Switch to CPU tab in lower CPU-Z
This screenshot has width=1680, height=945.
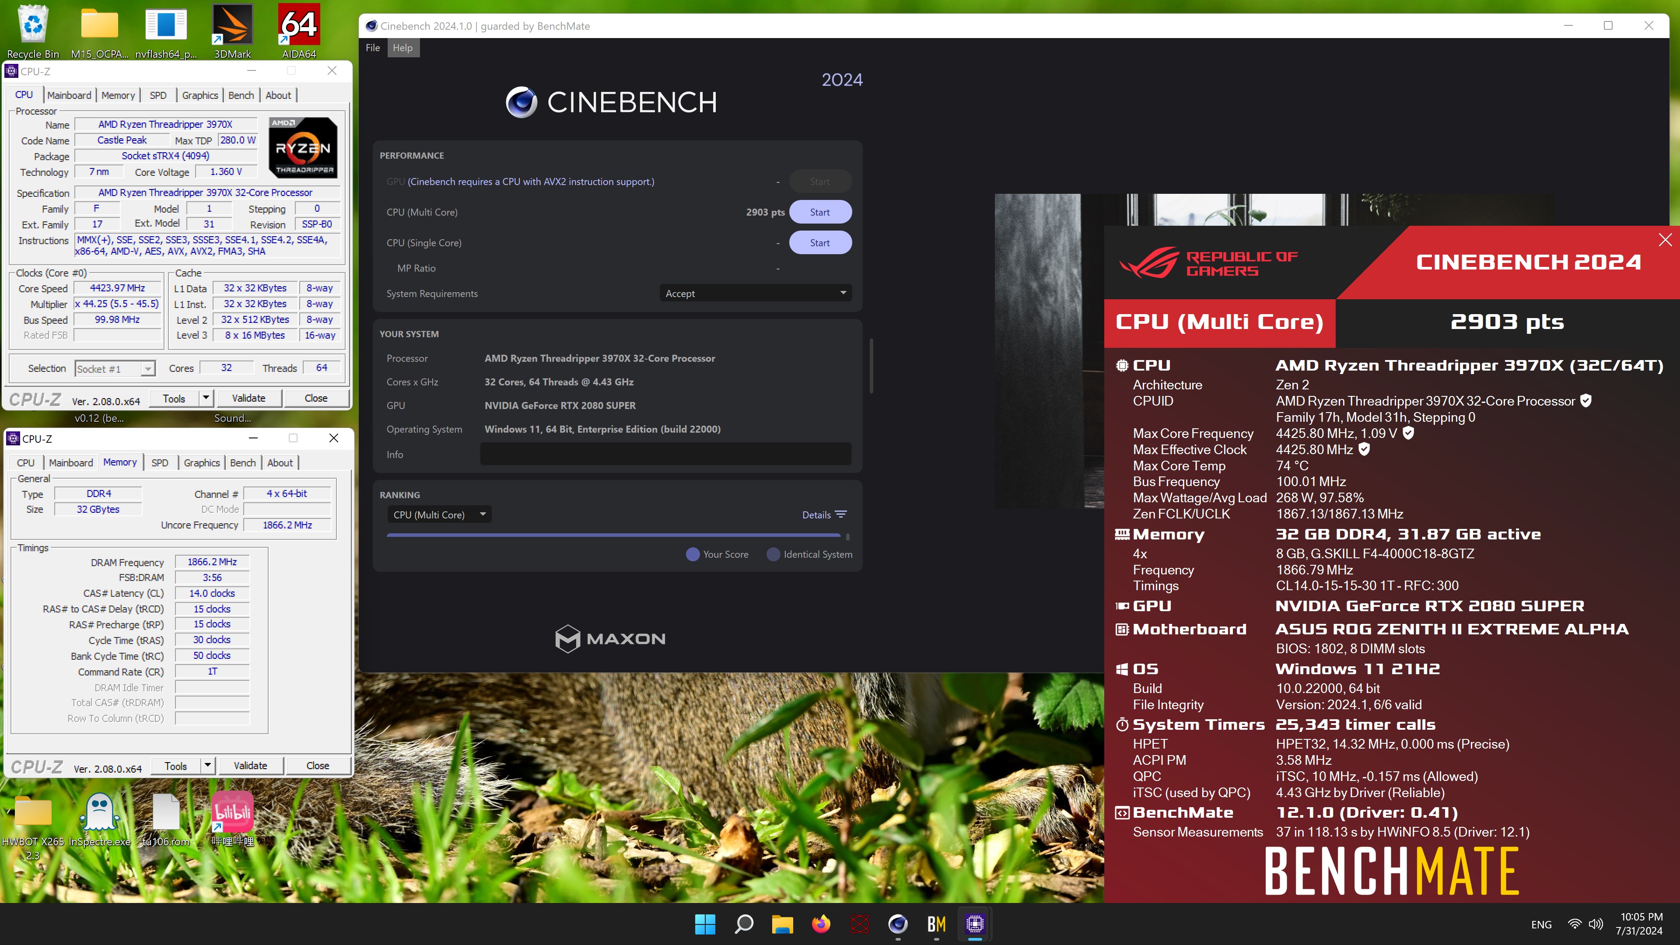point(25,462)
